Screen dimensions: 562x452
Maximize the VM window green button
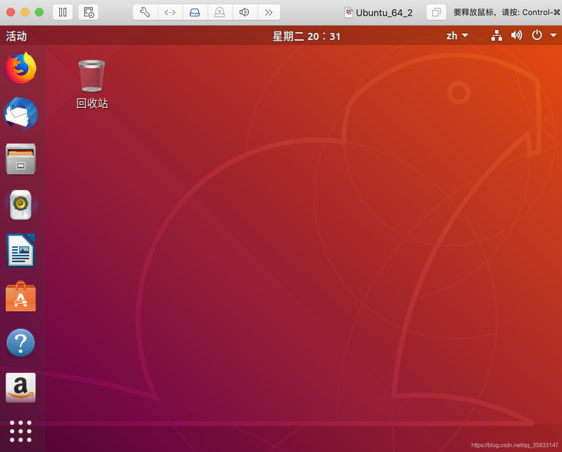pyautogui.click(x=39, y=12)
